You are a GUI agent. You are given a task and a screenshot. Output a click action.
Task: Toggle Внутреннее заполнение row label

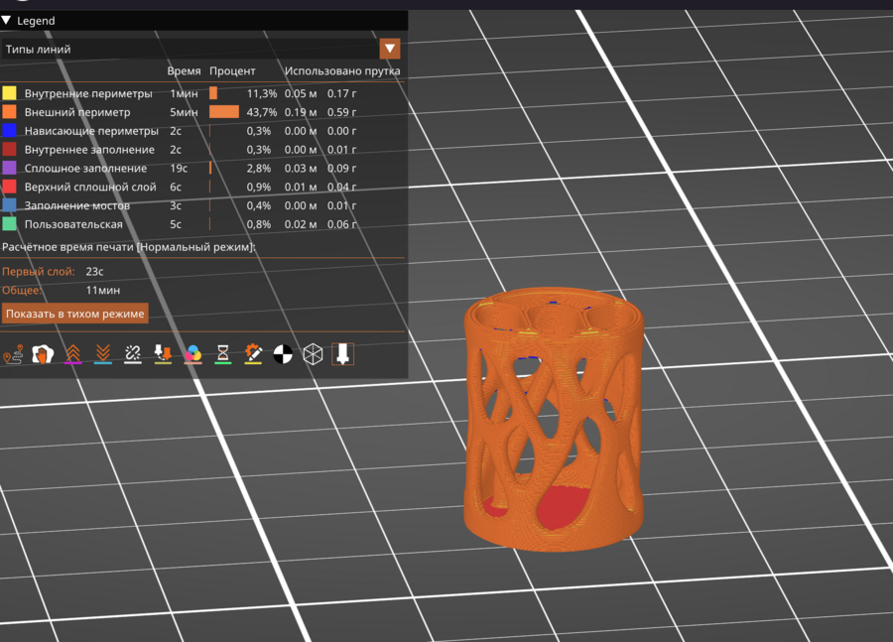[x=89, y=150]
